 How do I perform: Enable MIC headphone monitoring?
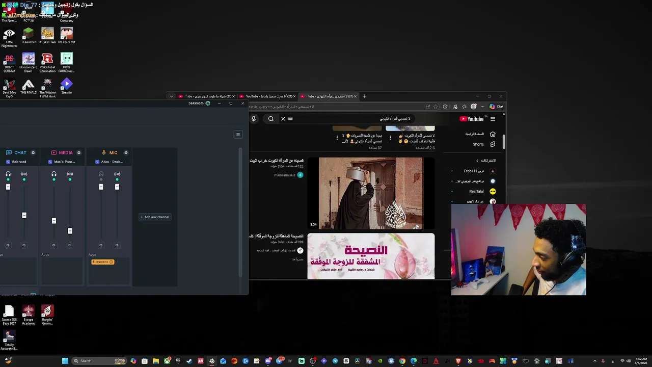point(101,174)
